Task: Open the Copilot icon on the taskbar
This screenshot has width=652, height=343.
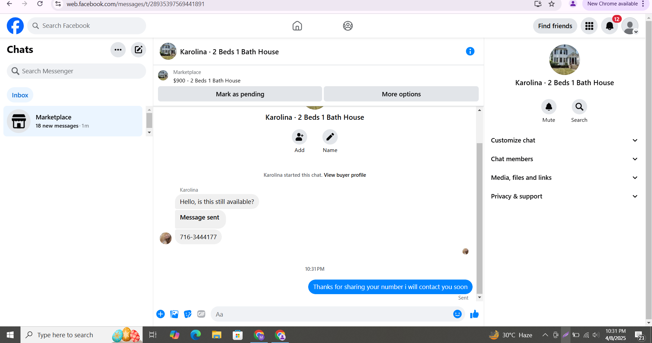Action: click(x=174, y=335)
